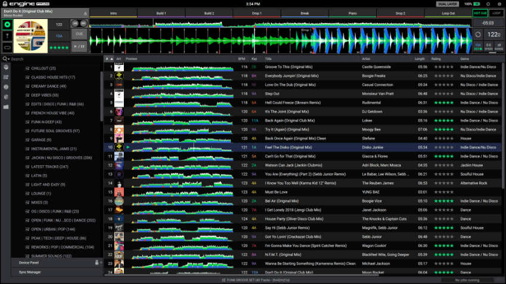Image resolution: width=506 pixels, height=284 pixels.
Task: Toggle the Dual Layer button
Action: [x=448, y=4]
